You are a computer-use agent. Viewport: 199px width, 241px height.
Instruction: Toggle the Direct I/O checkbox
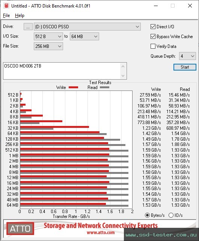coord(153,27)
